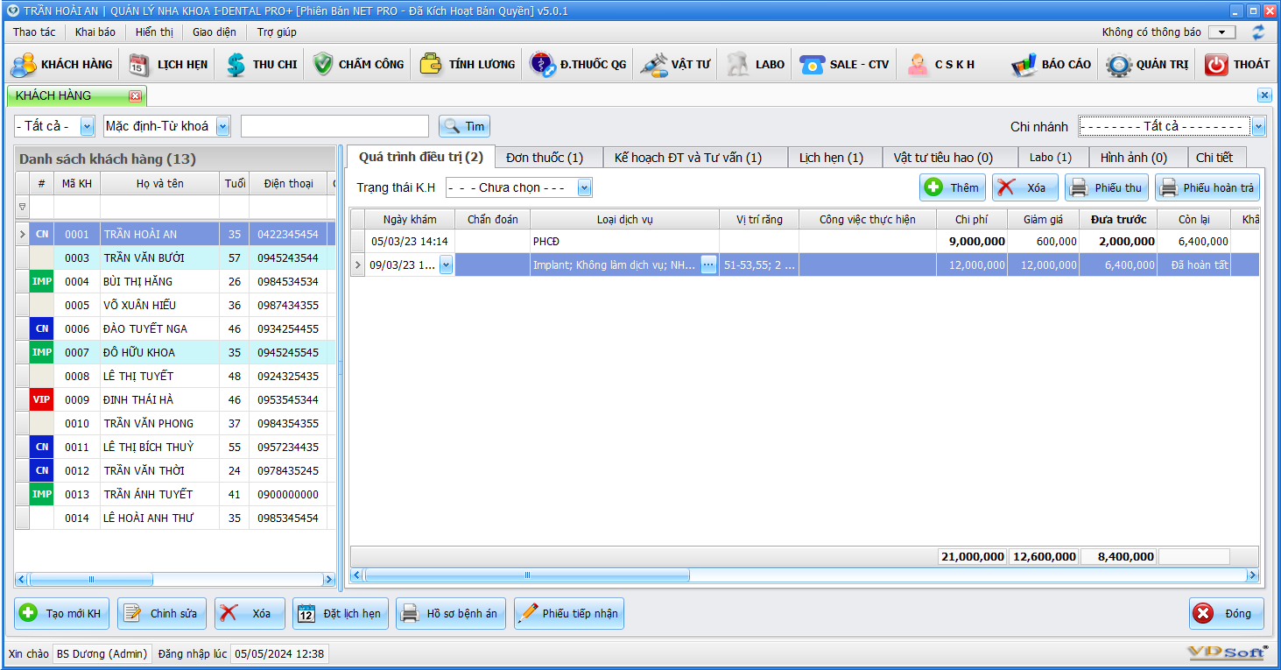Open the BÁO CÁO reports module

(1051, 65)
